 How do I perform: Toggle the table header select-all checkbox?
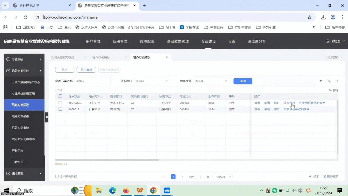pyautogui.click(x=60, y=96)
